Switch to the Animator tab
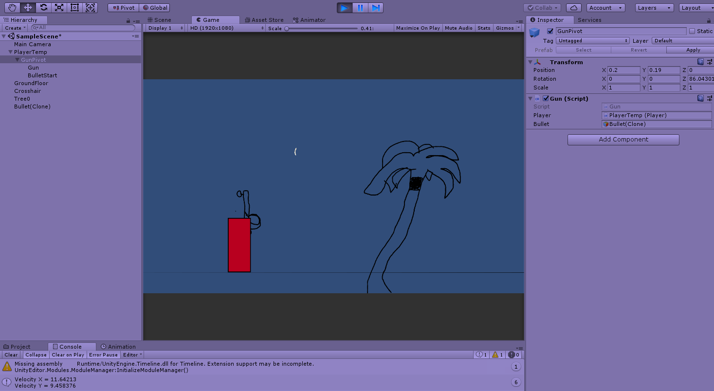The height and width of the screenshot is (391, 714). click(x=309, y=20)
